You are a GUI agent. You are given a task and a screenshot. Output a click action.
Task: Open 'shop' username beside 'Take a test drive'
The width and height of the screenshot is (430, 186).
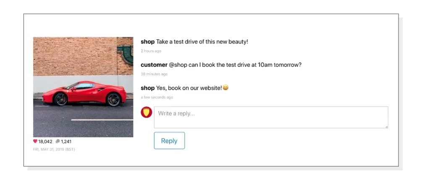tap(147, 42)
